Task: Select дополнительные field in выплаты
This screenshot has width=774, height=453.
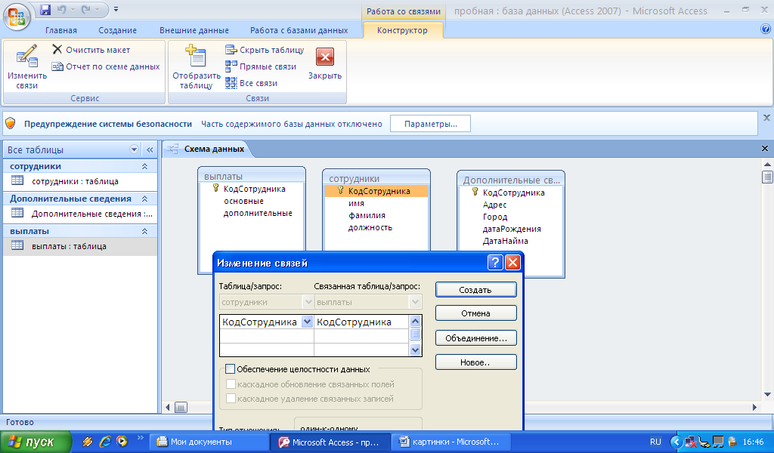Action: 257,213
